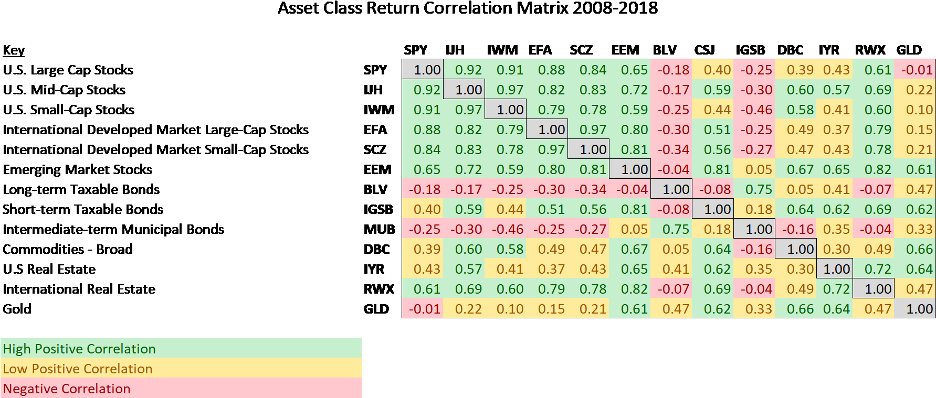Select International Developed Market Large-Cap Stocks label

pyautogui.click(x=156, y=130)
